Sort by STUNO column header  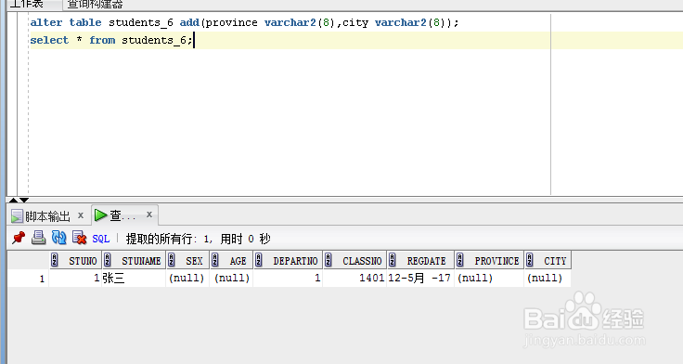point(75,261)
